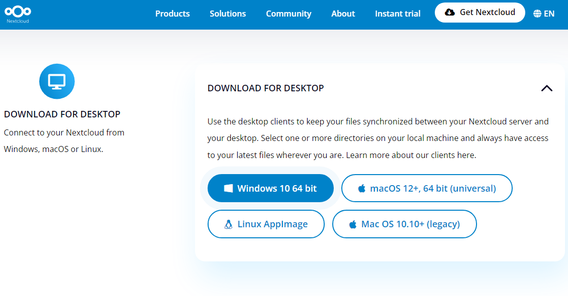This screenshot has height=296, width=568.
Task: Click the Linux penguin icon
Action: click(x=228, y=224)
